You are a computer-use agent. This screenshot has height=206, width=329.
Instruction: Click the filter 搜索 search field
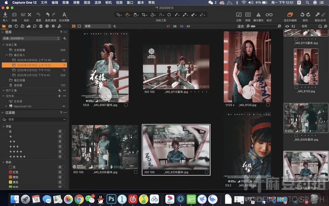click(35, 119)
